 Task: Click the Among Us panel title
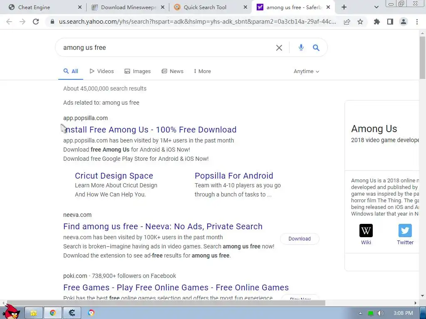374,129
